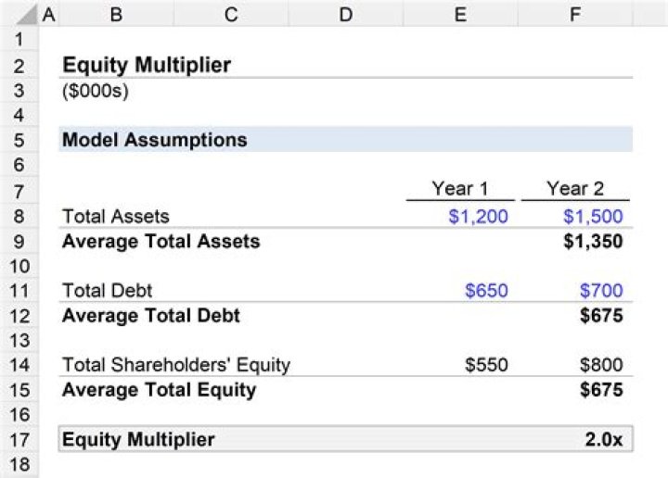668x478 pixels.
Task: Select the Model Assumptions heading cell
Action: point(155,141)
